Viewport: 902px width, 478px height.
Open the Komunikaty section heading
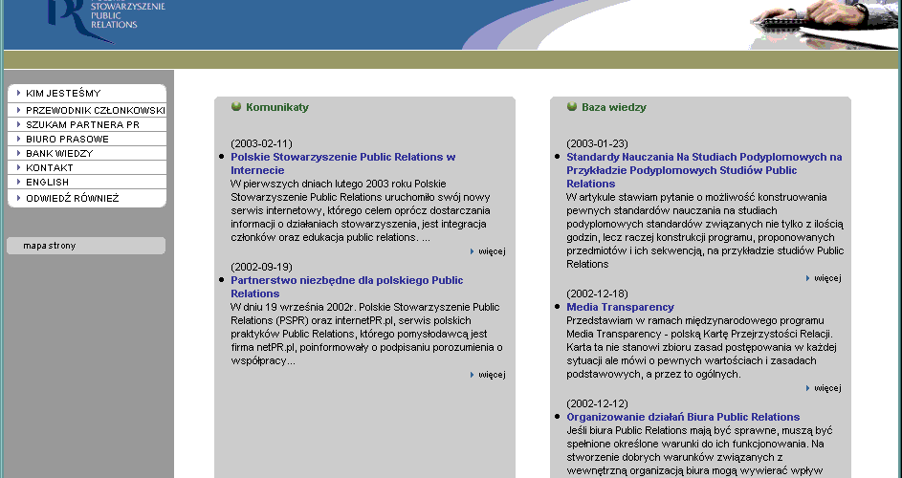277,107
